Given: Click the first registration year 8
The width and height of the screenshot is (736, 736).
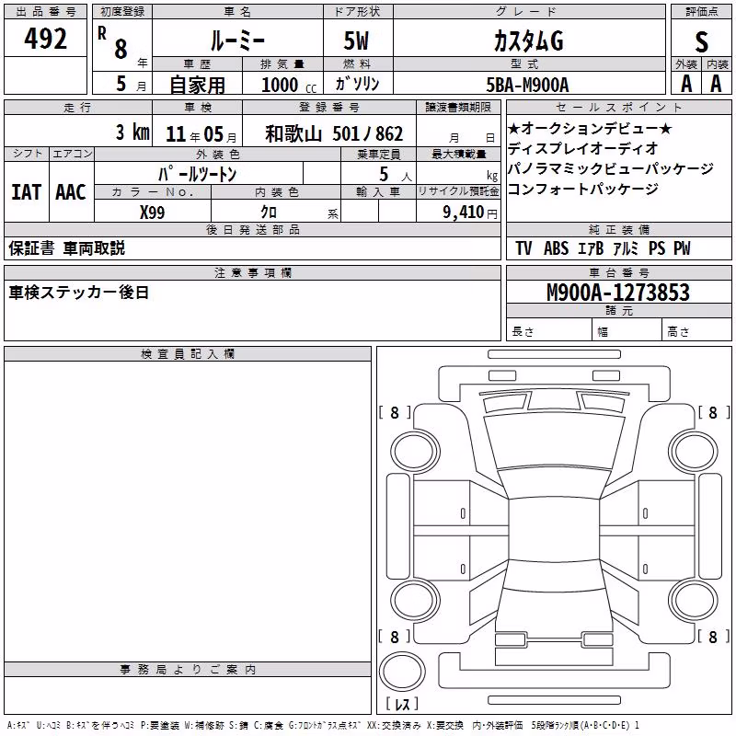Looking at the screenshot, I should coord(121,49).
